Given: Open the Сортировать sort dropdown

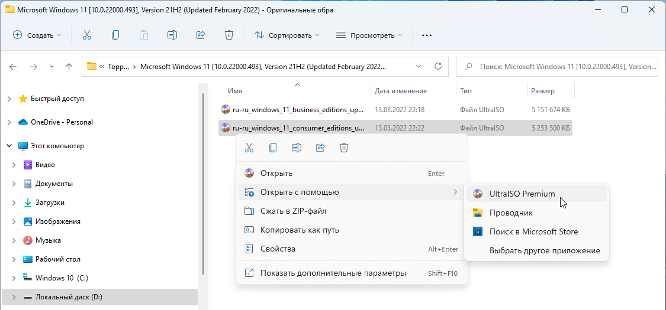Looking at the screenshot, I should pyautogui.click(x=287, y=35).
